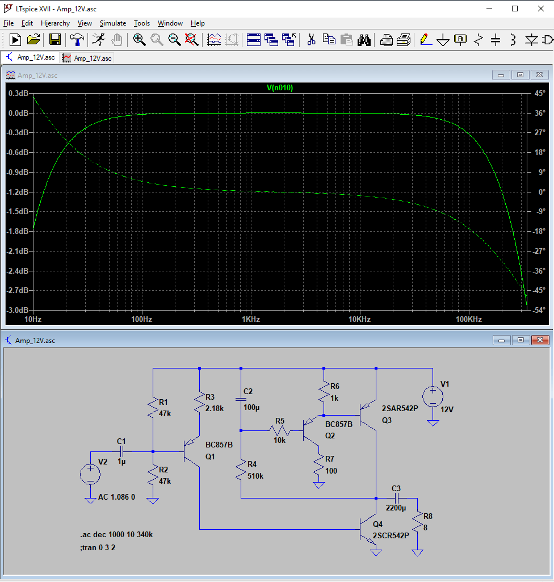Click the AC 1.086 0 source value
The image size is (554, 582).
click(x=116, y=497)
